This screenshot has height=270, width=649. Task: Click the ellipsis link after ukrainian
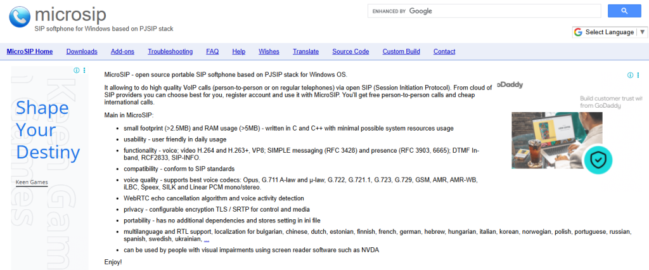pos(207,240)
